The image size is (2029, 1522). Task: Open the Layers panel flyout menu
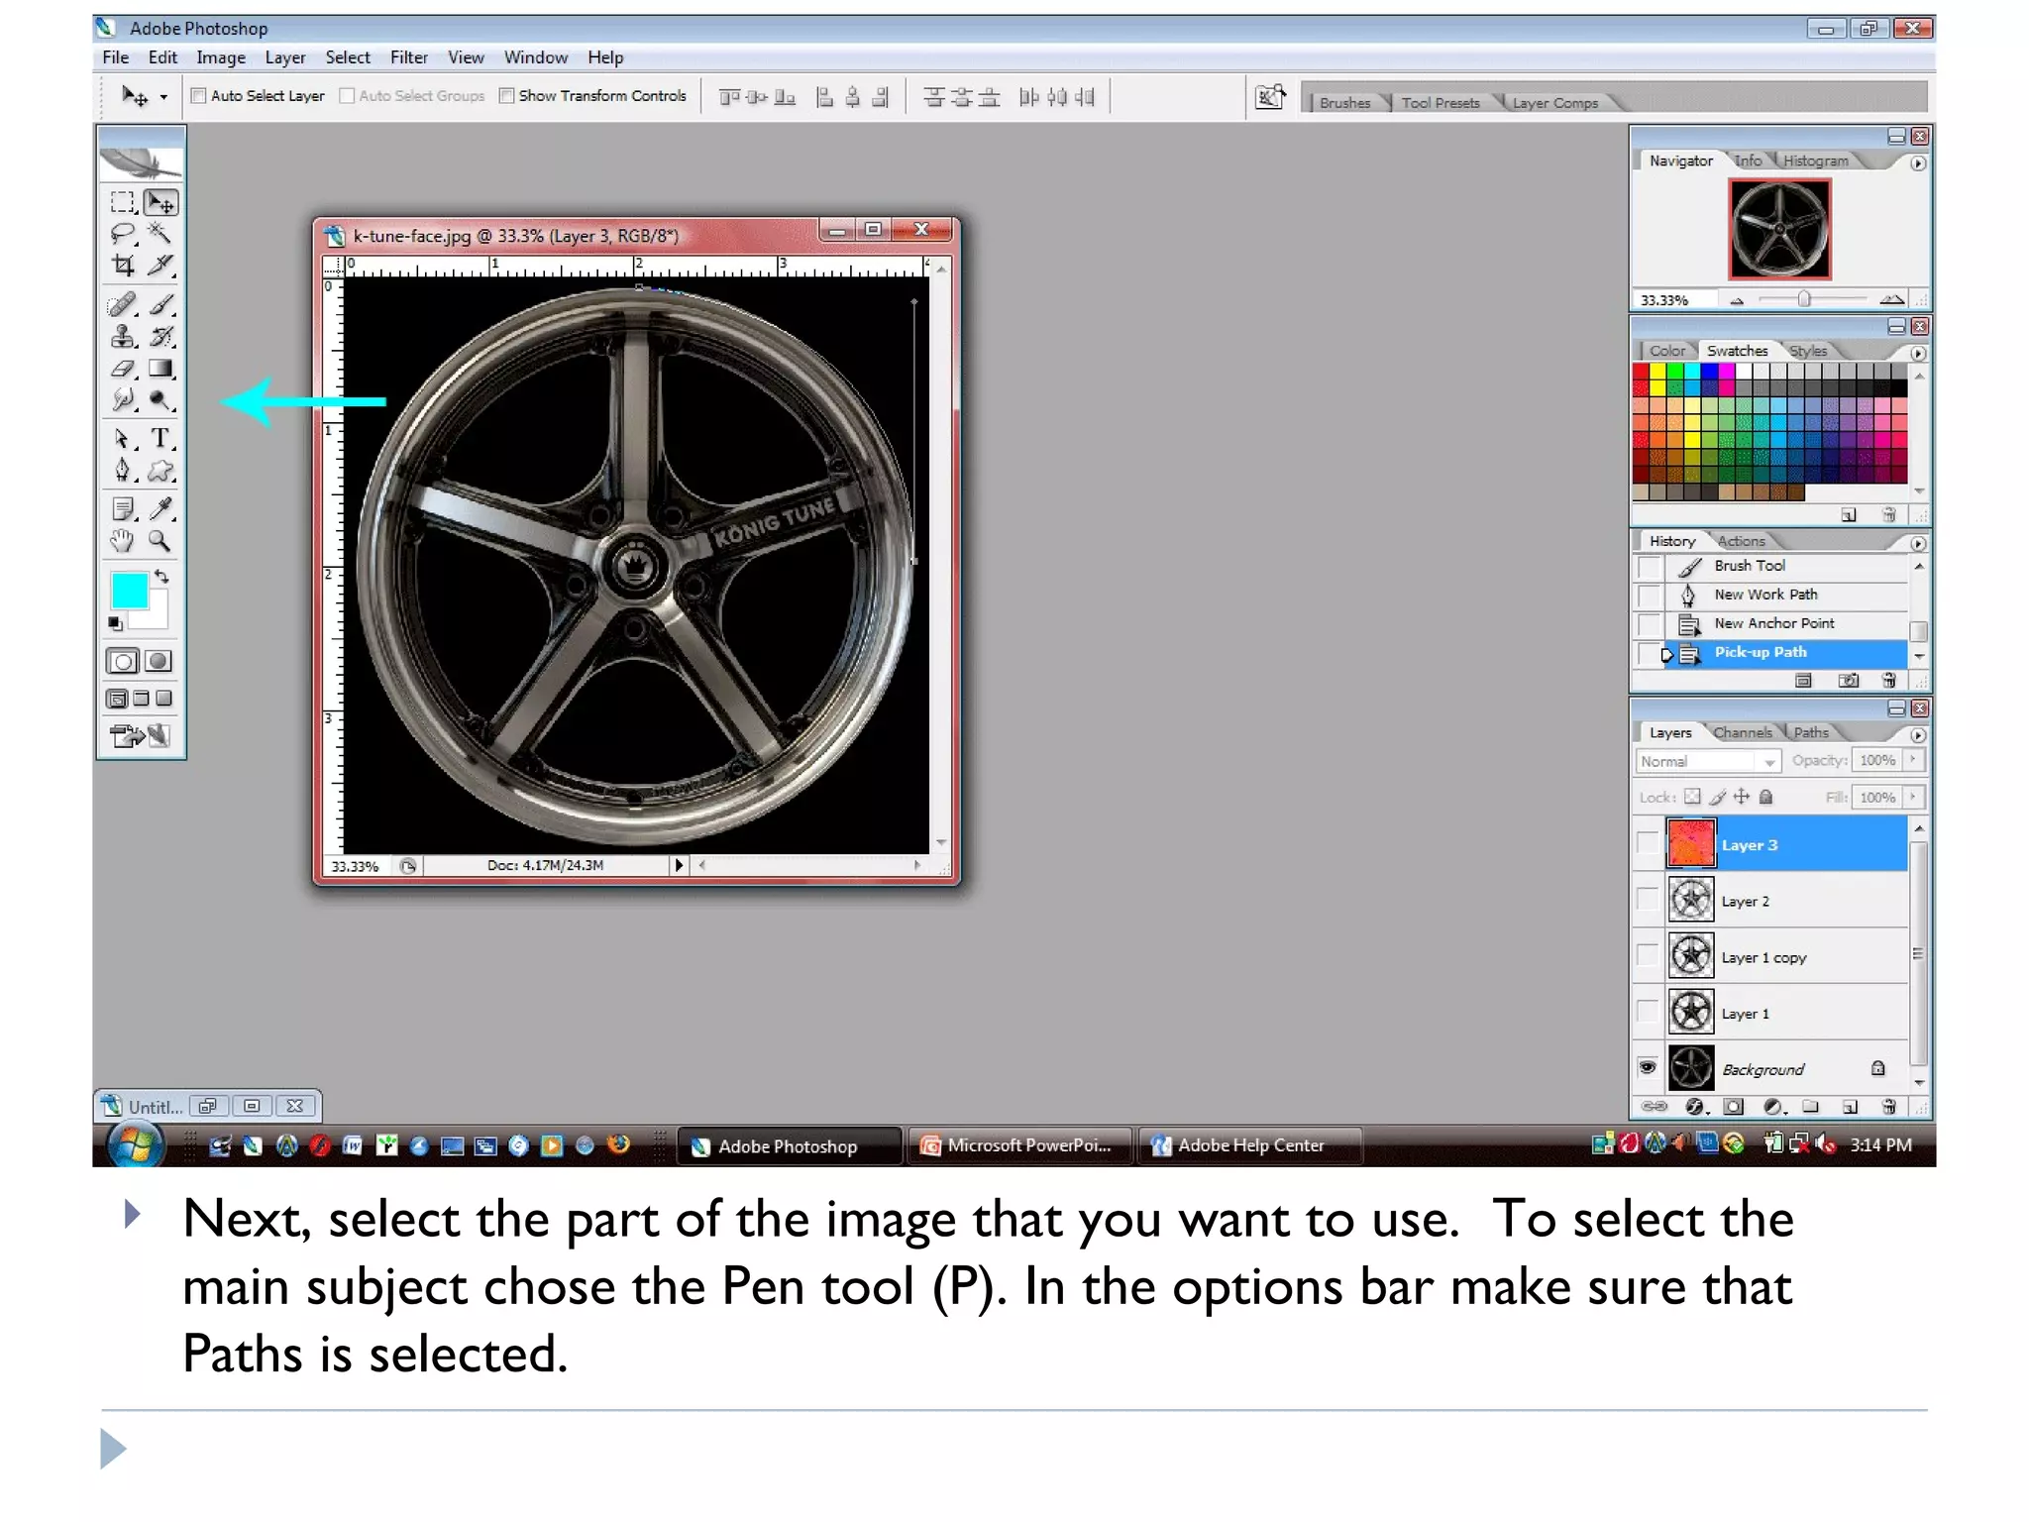(1918, 735)
